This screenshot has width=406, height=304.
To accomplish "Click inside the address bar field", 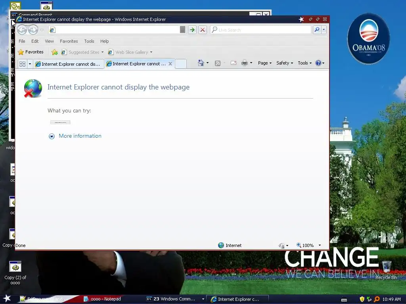I will click(114, 30).
